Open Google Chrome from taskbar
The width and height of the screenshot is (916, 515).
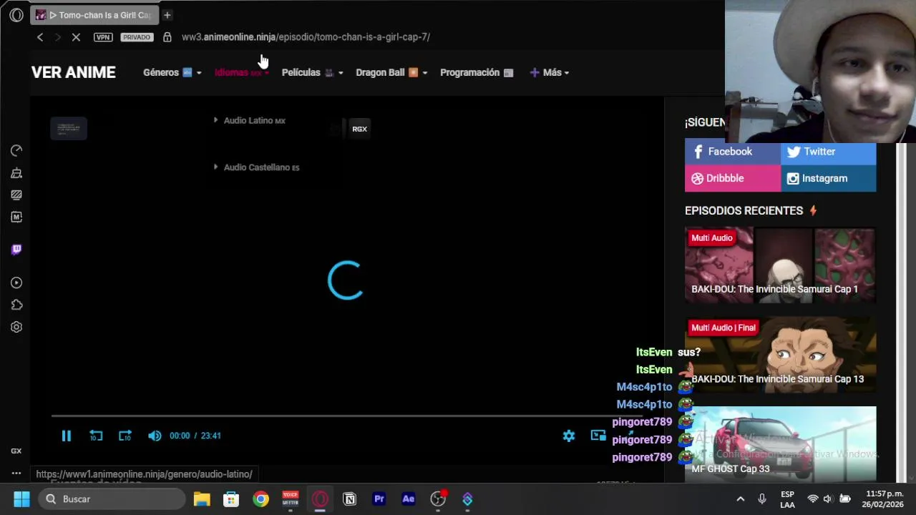pyautogui.click(x=260, y=499)
